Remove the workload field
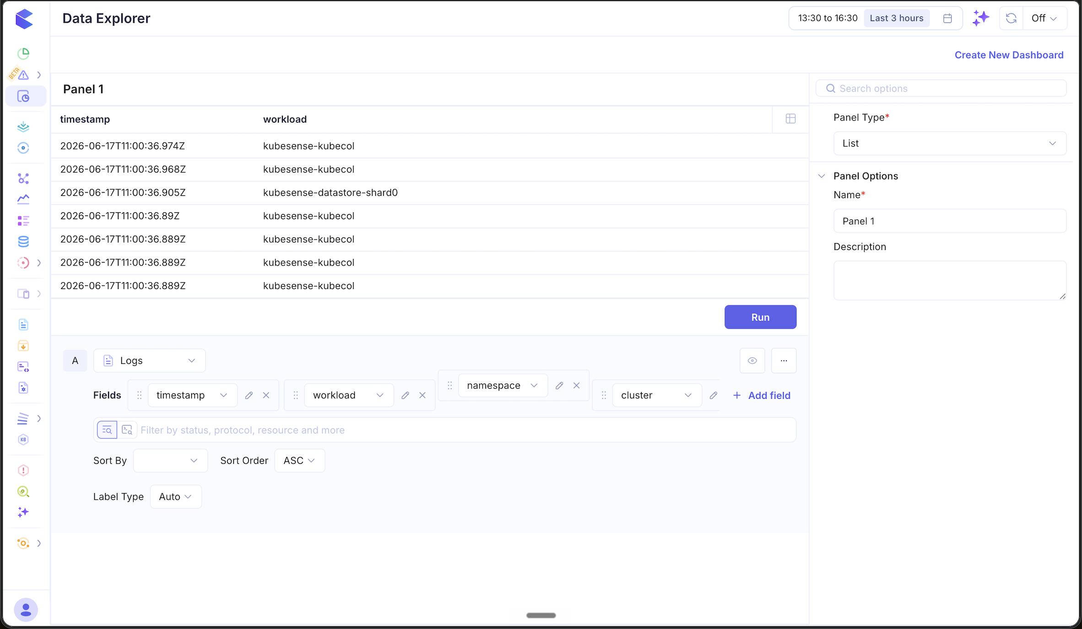Image resolution: width=1082 pixels, height=629 pixels. (422, 395)
